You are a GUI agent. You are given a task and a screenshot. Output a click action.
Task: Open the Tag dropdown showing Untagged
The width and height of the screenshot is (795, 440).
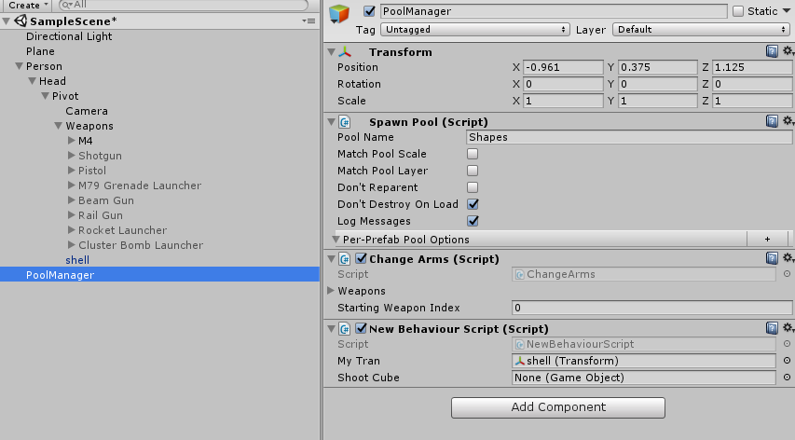point(475,30)
